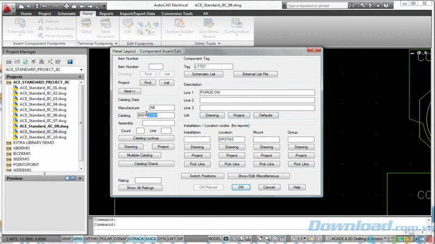Screen dimensions: 435x244
Task: Click the AutoCAD application menu logo
Action: click(x=8, y=7)
